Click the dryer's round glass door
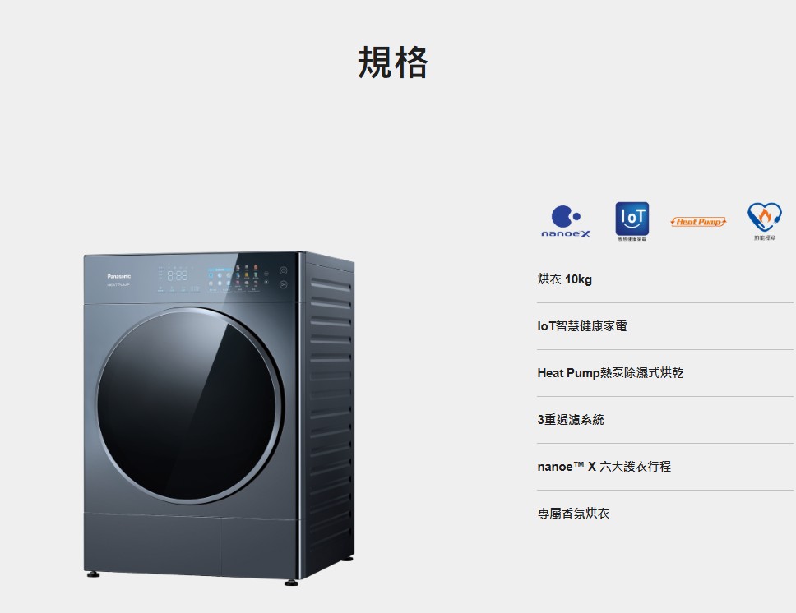This screenshot has width=796, height=613. click(x=188, y=405)
